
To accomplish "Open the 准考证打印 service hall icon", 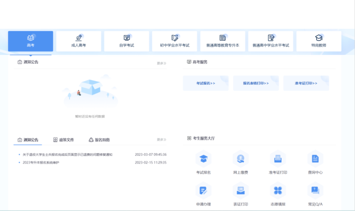I will [278, 159].
